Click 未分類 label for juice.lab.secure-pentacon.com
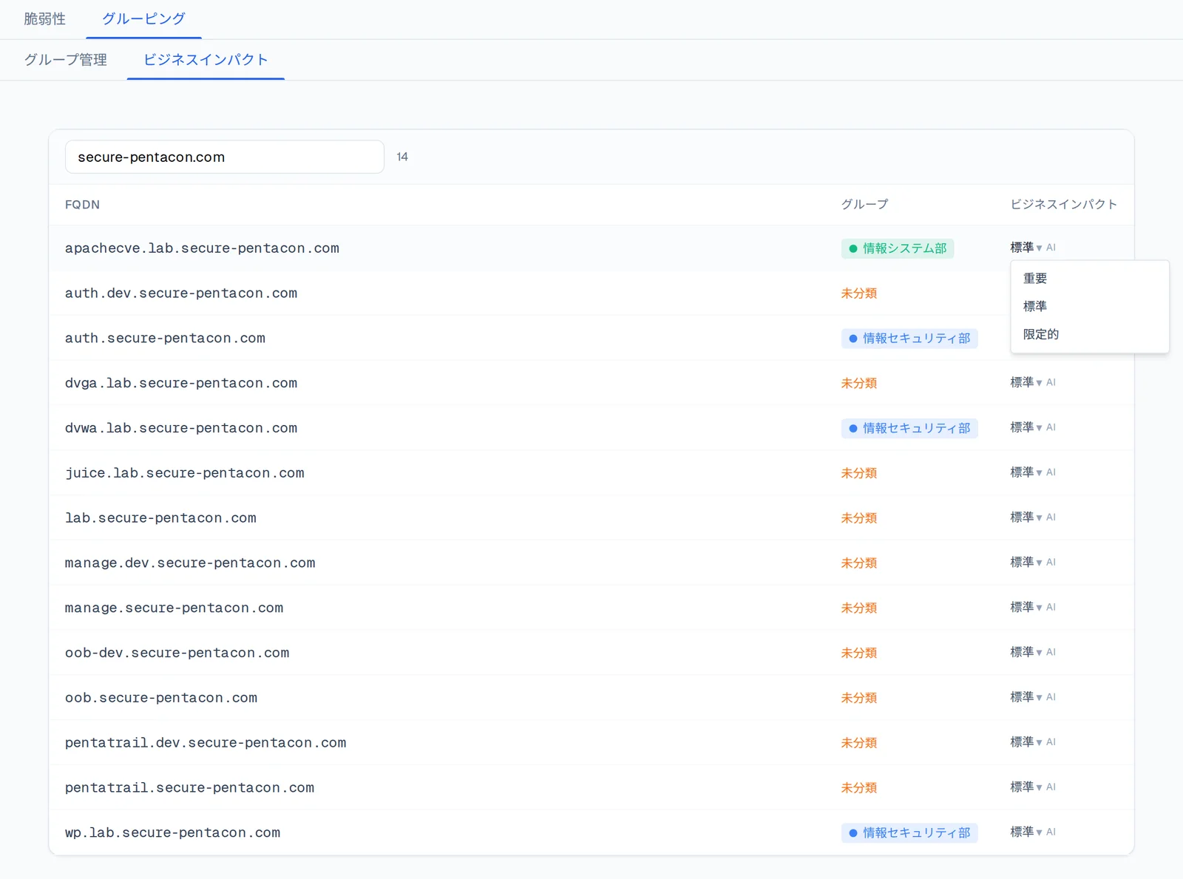 (859, 473)
